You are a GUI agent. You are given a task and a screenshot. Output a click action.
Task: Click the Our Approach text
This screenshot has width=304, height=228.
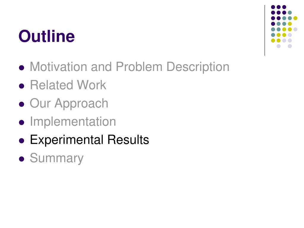pos(69,104)
